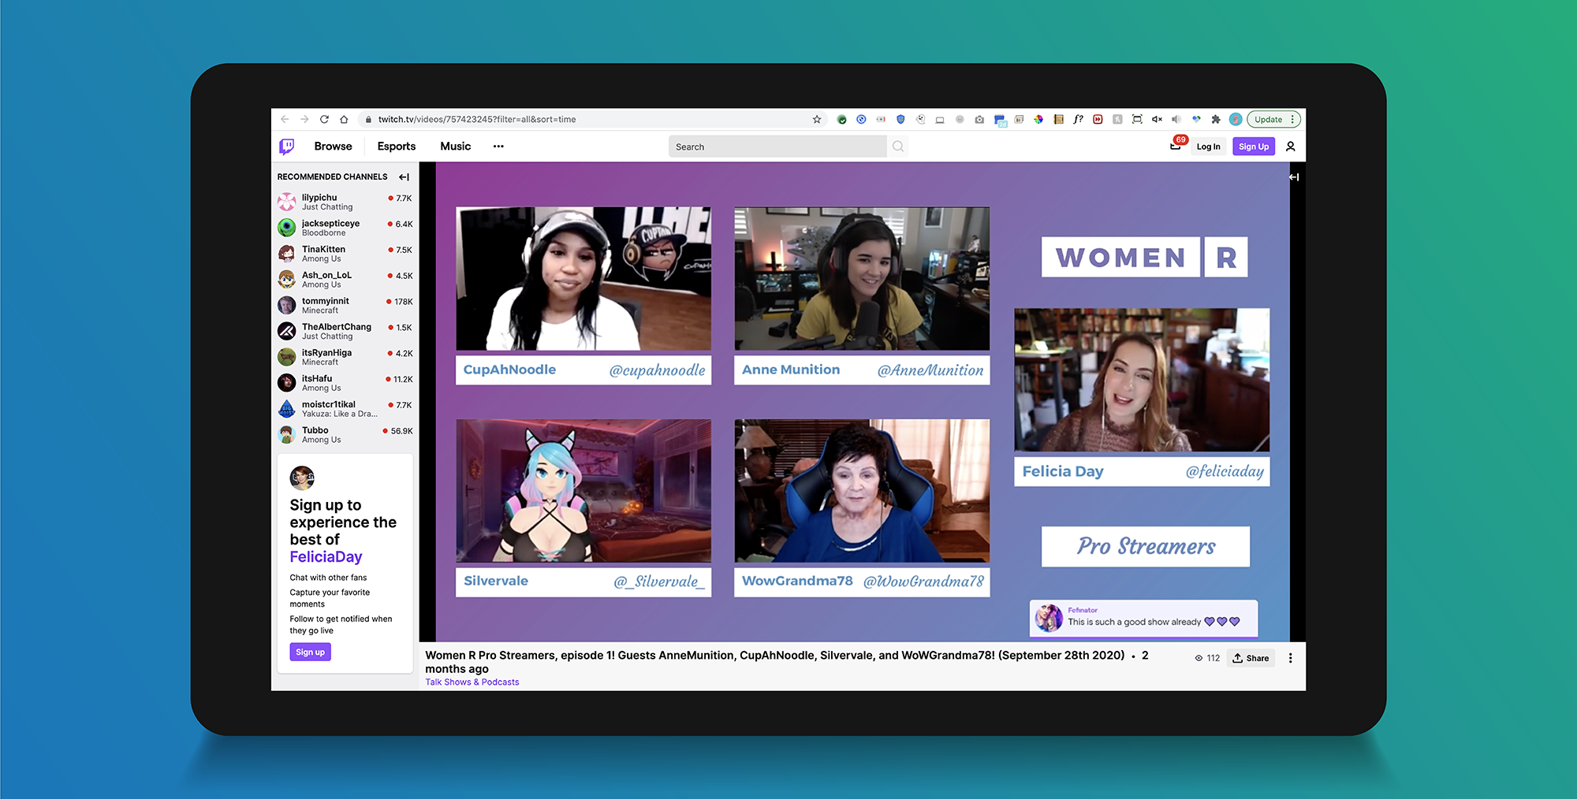Image resolution: width=1577 pixels, height=799 pixels.
Task: Click the Log In button
Action: tap(1208, 147)
